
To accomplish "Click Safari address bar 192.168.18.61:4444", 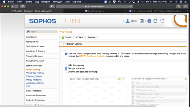I will pos(94,6).
